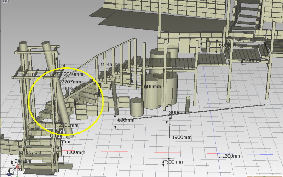Select the 903mm dimension label

69,88
